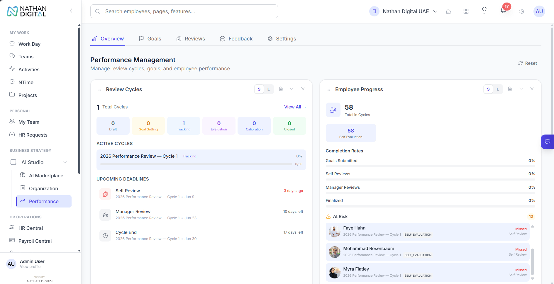Close the Employee Progress widget
This screenshot has height=284, width=554.
point(532,89)
